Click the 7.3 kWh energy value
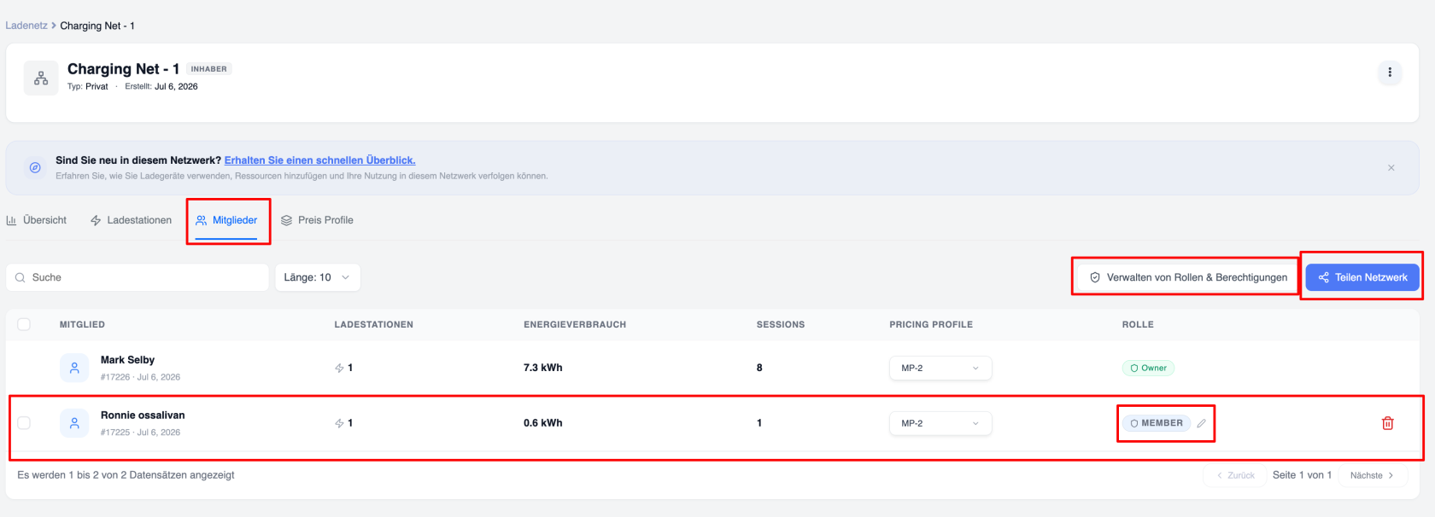Image resolution: width=1435 pixels, height=517 pixels. (543, 368)
